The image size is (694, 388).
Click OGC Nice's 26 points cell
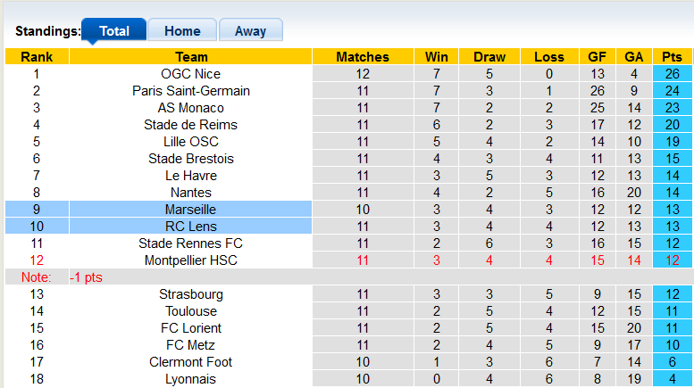[x=672, y=74]
